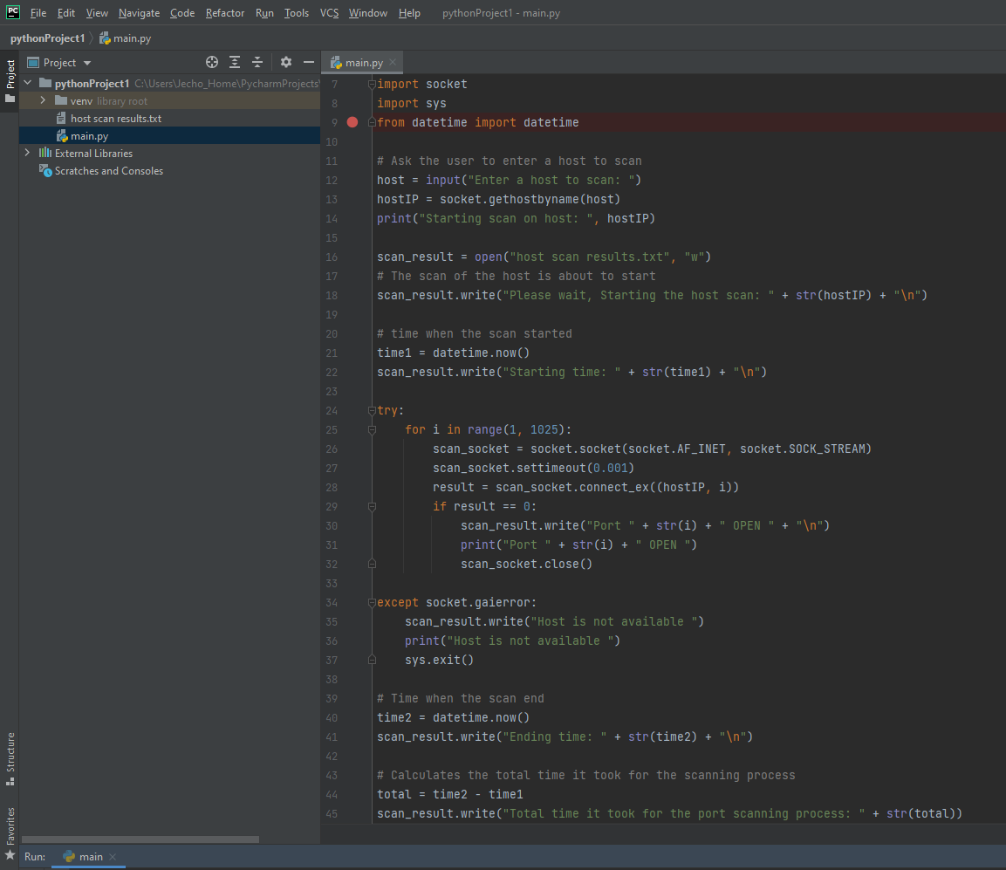The height and width of the screenshot is (870, 1006).
Task: Click the Structure icon on left sidebar
Action: point(10,782)
